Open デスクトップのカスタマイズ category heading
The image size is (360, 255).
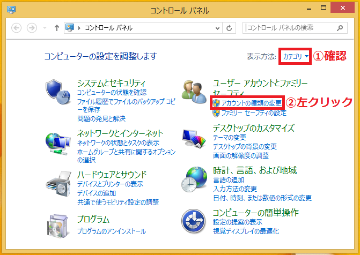[x=254, y=128]
